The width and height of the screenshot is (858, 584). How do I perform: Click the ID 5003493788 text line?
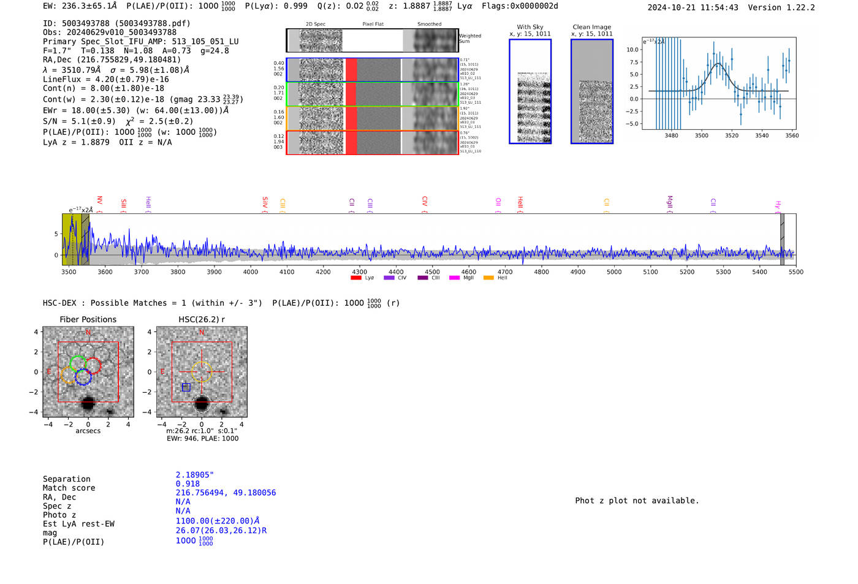116,23
